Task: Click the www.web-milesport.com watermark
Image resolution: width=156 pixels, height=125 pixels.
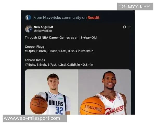Action: (35, 118)
